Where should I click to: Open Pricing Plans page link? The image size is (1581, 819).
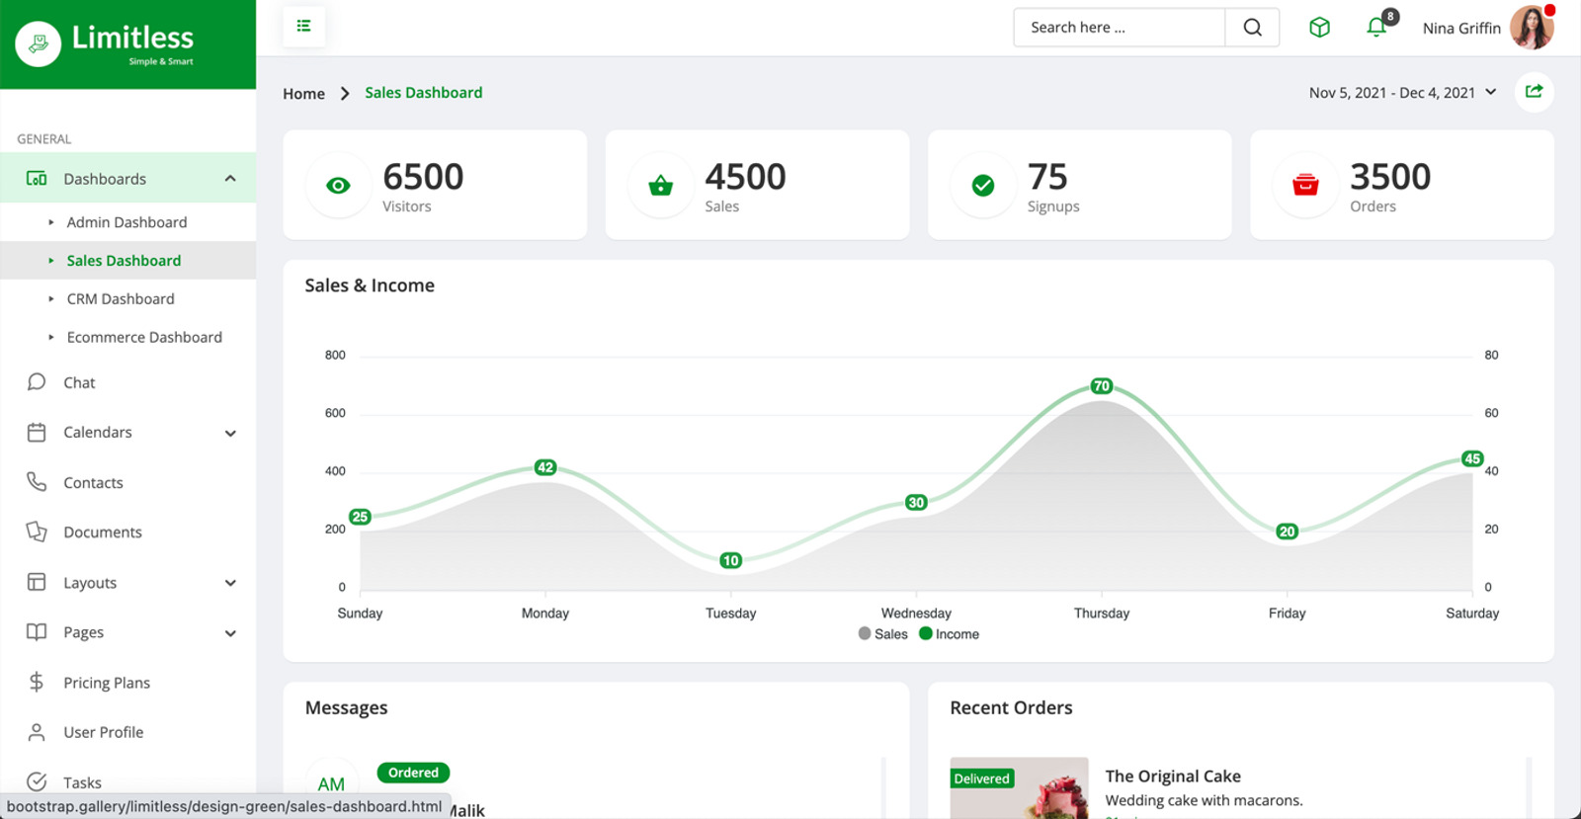107,683
